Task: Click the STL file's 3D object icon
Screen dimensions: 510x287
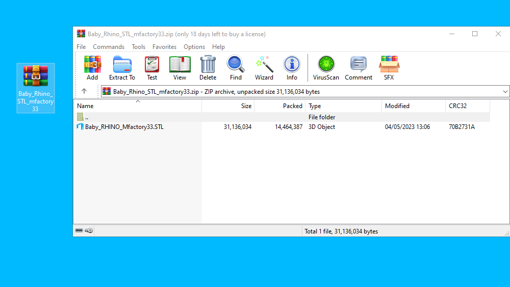Action: 80,126
